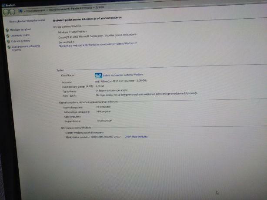Screen dimensions: 267x200
Task: Open Ochrona systemu link
Action: click(20, 41)
